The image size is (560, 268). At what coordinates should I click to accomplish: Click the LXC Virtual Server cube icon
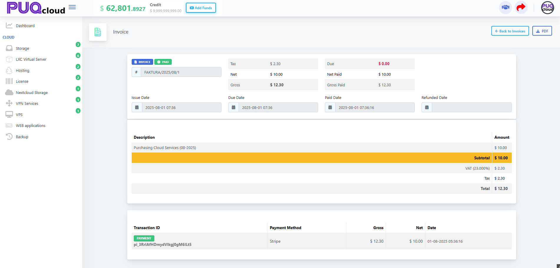(9, 59)
